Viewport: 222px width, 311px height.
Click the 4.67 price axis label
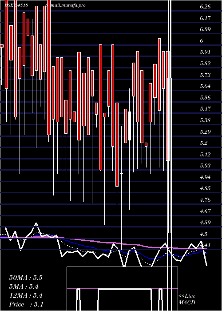[x=205, y=211]
